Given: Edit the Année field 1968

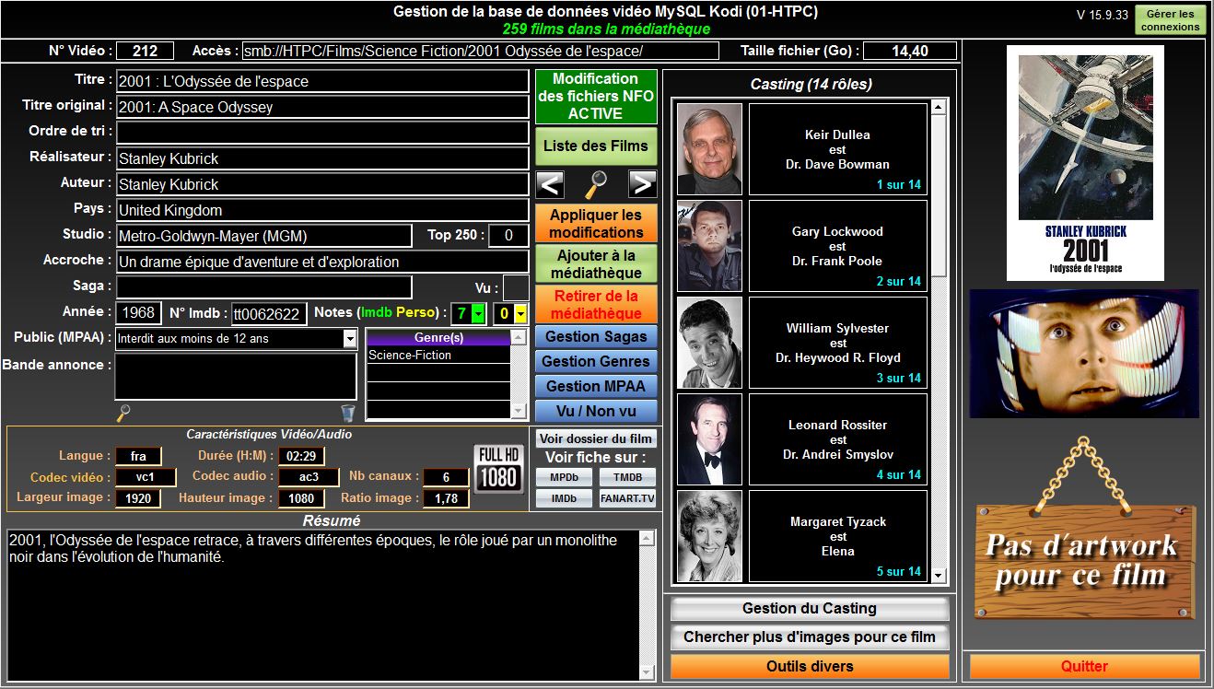Looking at the screenshot, I should pyautogui.click(x=138, y=313).
